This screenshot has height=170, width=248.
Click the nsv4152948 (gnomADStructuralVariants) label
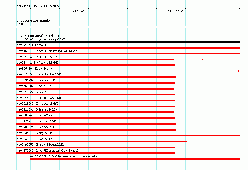click(x=48, y=51)
